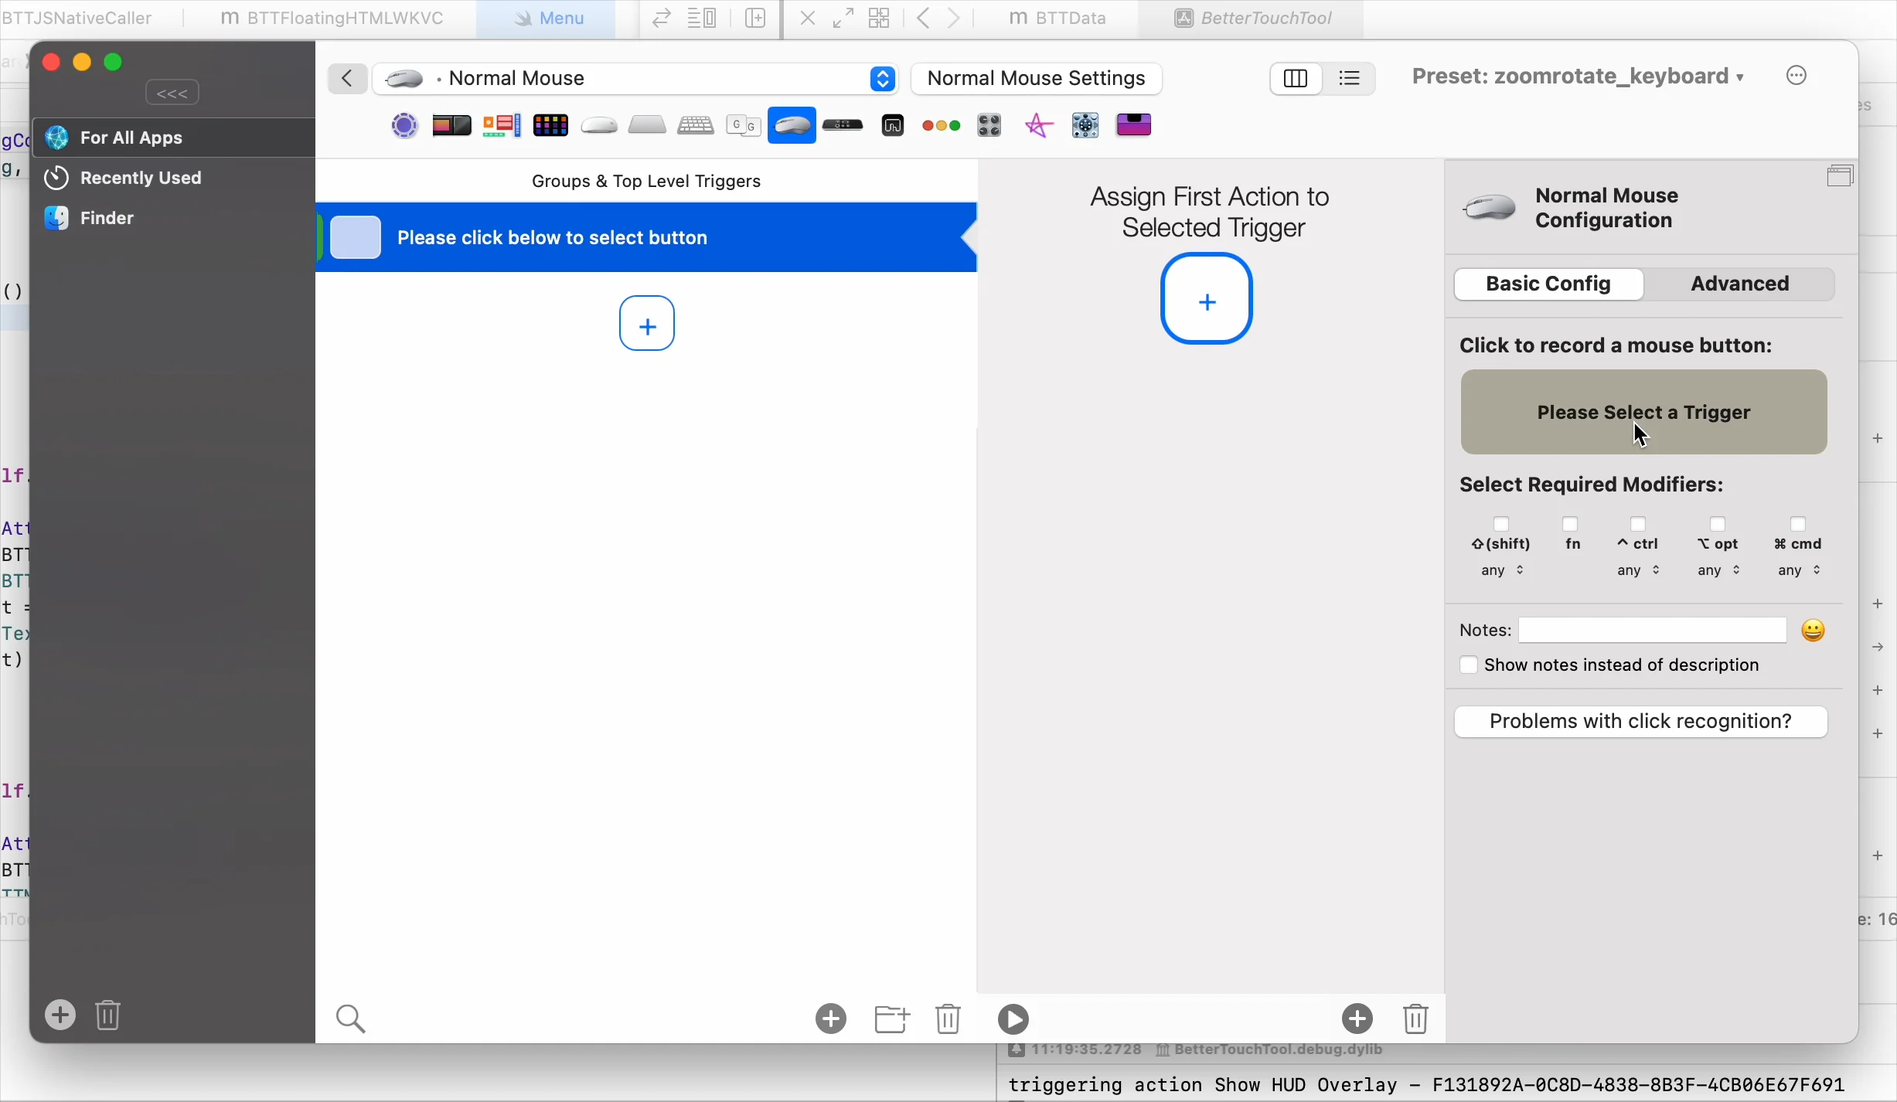1897x1102 pixels.
Task: Click the magnifier search icon
Action: click(352, 1019)
